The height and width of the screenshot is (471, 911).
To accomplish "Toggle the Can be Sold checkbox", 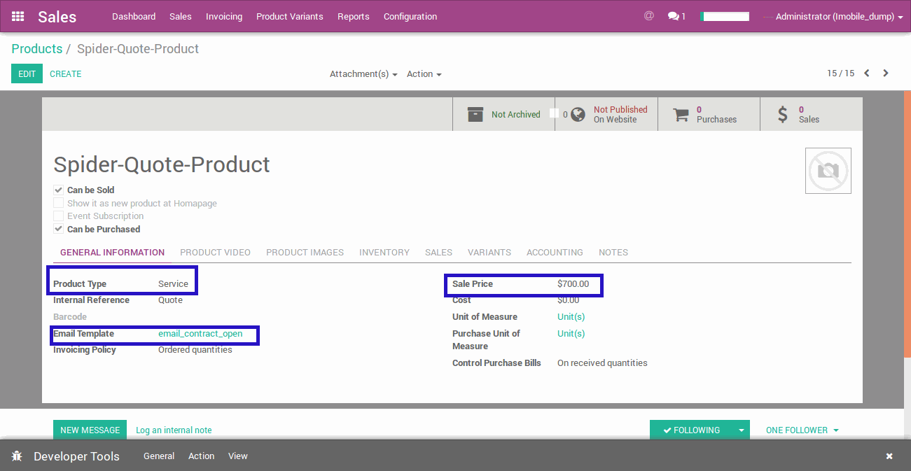I will [x=59, y=190].
